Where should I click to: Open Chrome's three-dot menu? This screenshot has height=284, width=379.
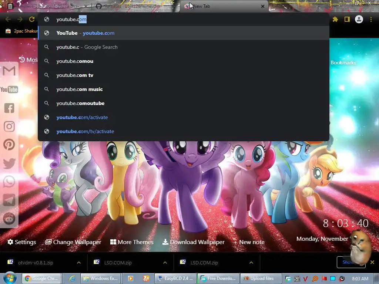(371, 19)
